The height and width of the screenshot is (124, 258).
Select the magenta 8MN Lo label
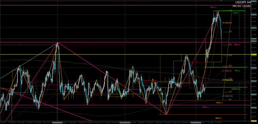[206, 107]
